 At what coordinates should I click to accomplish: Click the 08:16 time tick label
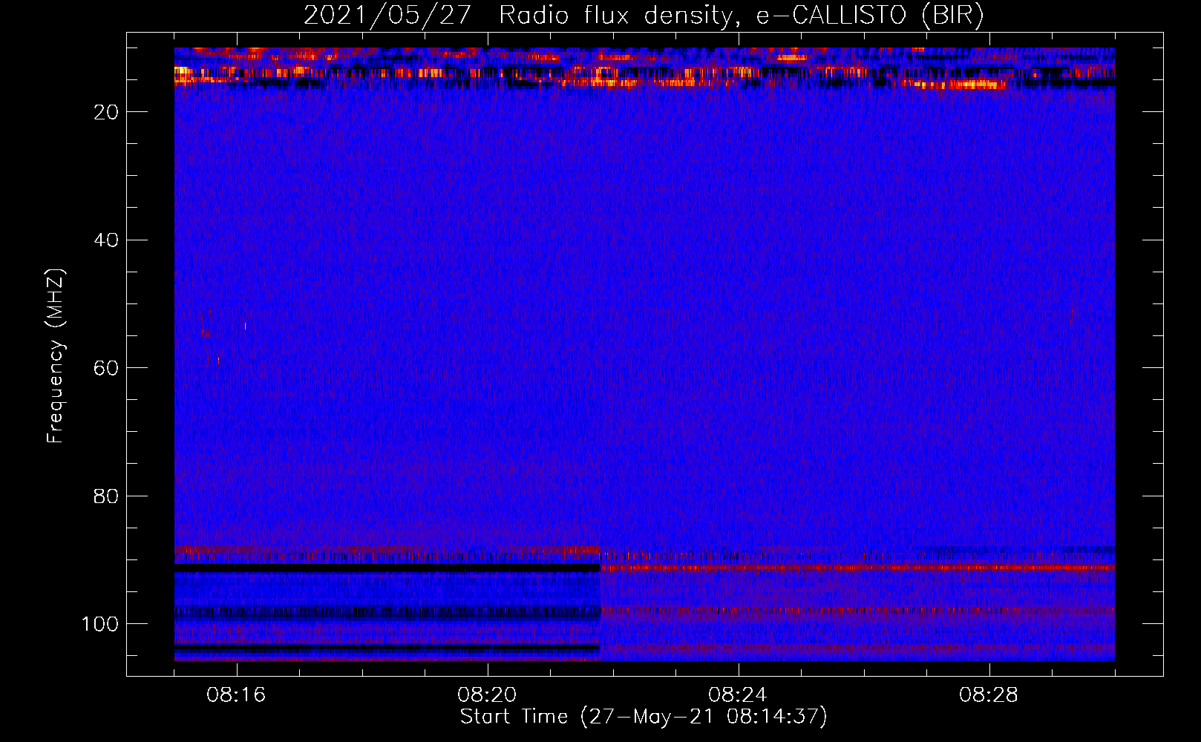(x=236, y=695)
